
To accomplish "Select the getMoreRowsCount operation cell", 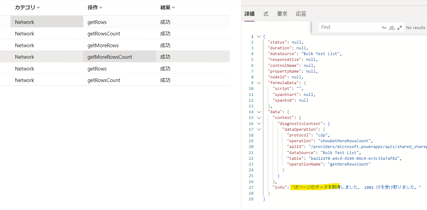I will pyautogui.click(x=120, y=57).
